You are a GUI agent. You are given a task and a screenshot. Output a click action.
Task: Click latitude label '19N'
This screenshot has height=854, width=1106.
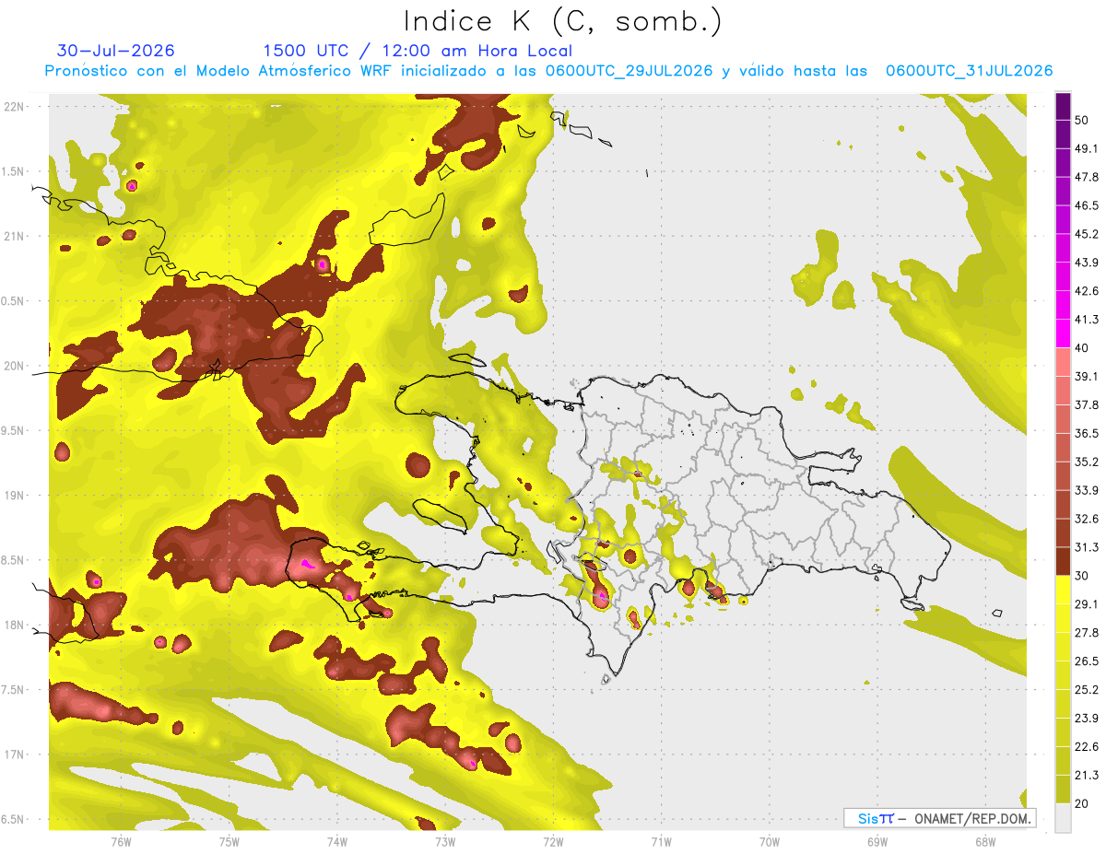[x=14, y=496]
